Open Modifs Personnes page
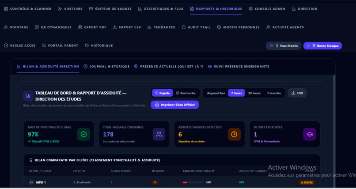 click(x=239, y=27)
